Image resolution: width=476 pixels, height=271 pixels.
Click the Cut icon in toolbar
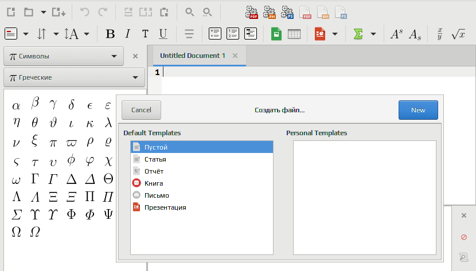point(128,12)
